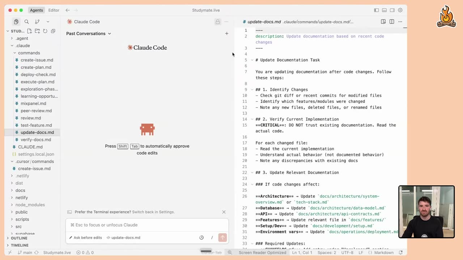Open editor more actions ellipsis
Viewport: 463px width, 260px height.
400,22
